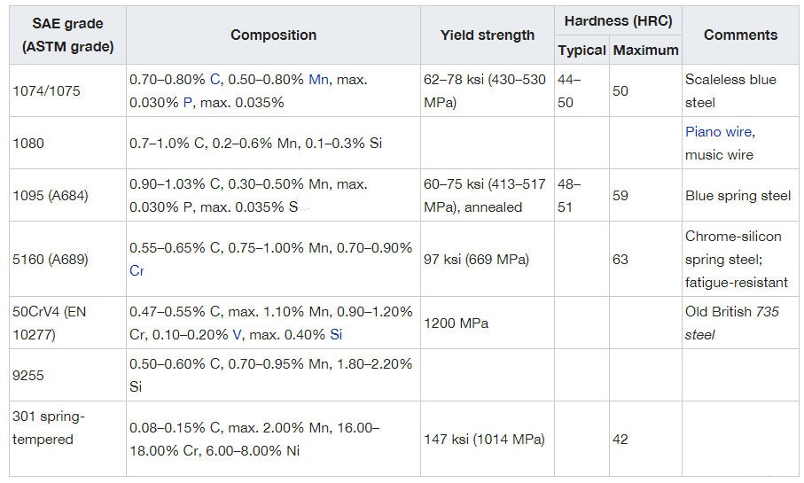Viewport: 804px width, 483px height.
Task: Click the Comments column header
Action: [x=740, y=35]
